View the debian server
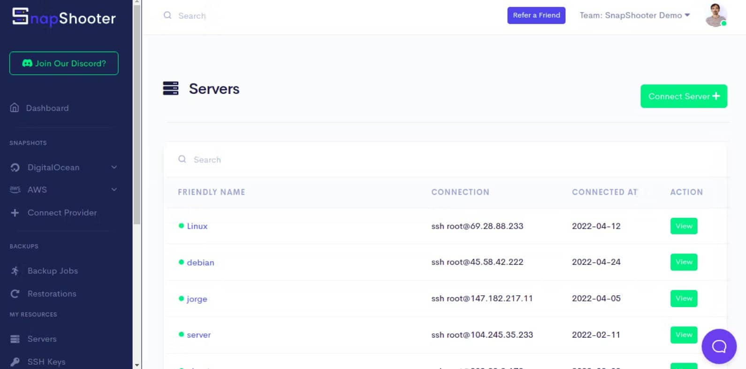This screenshot has height=369, width=746. click(684, 262)
